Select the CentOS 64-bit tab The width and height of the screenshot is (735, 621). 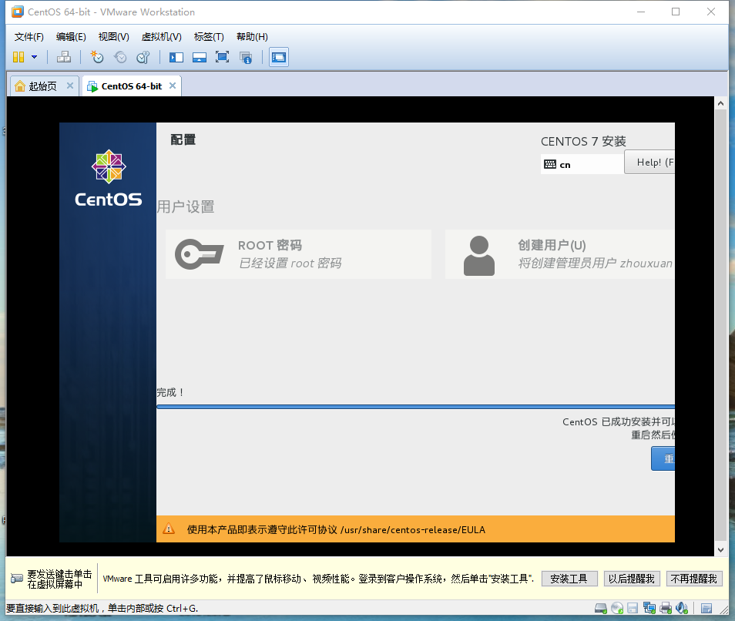[131, 86]
